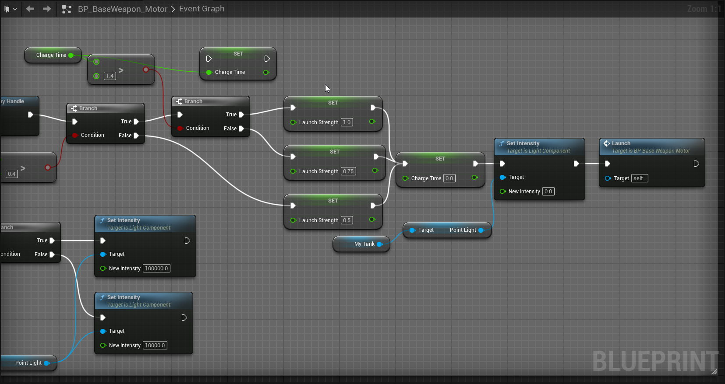Image resolution: width=725 pixels, height=384 pixels.
Task: Click red output pin of 0.4 comparison
Action: point(48,168)
